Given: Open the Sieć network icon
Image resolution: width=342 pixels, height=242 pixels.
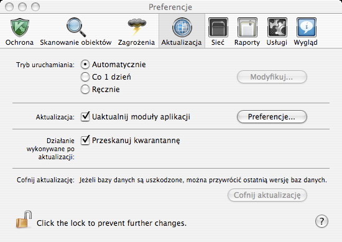Looking at the screenshot, I should (218, 27).
